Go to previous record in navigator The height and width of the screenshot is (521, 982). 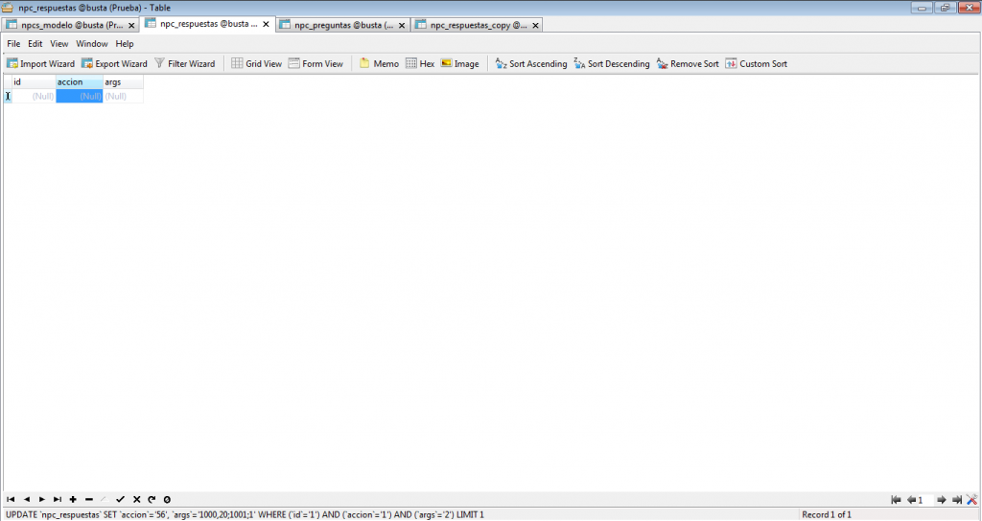click(26, 499)
